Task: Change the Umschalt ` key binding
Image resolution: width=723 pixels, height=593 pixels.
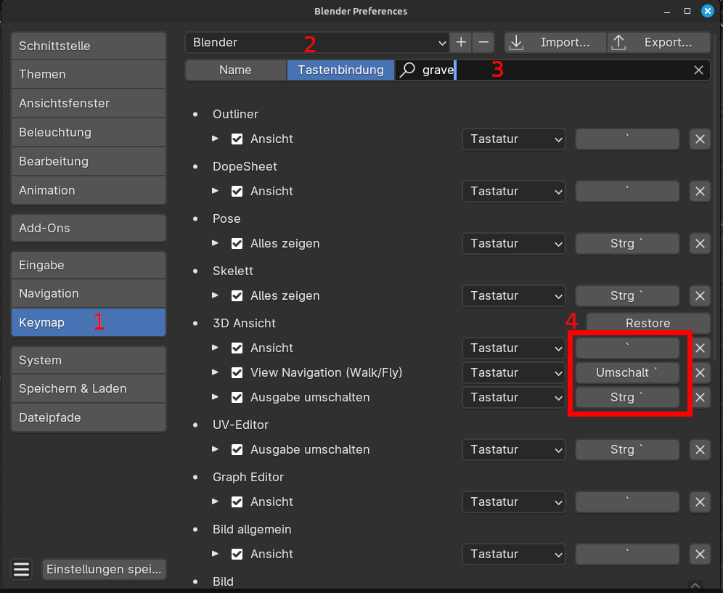Action: [627, 372]
